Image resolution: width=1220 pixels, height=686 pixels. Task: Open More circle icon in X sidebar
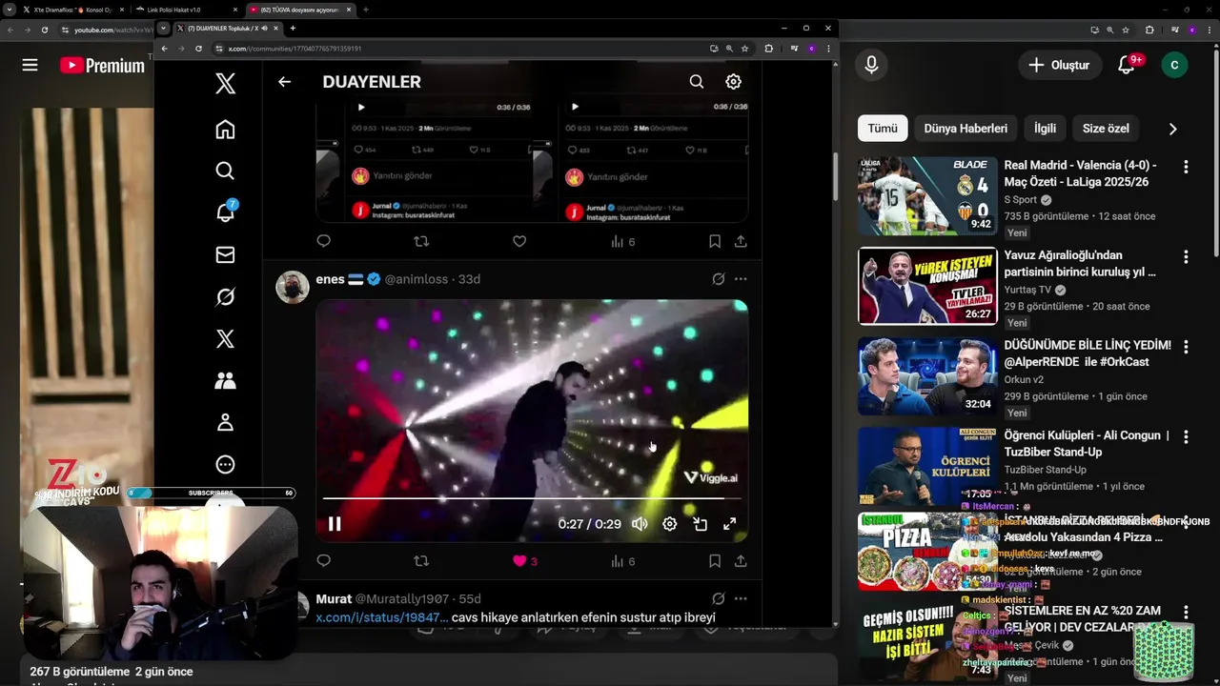pyautogui.click(x=225, y=464)
